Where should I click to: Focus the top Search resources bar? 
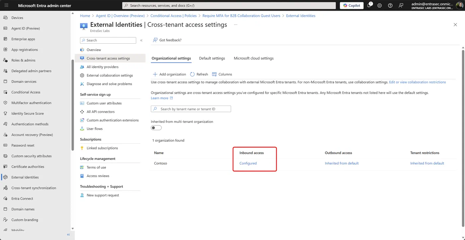(x=229, y=6)
